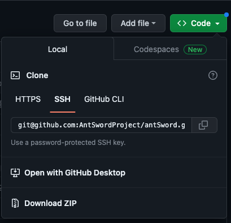Screen dimensions: 231x223
Task: Click the green New badge beside Codespaces
Action: click(195, 50)
